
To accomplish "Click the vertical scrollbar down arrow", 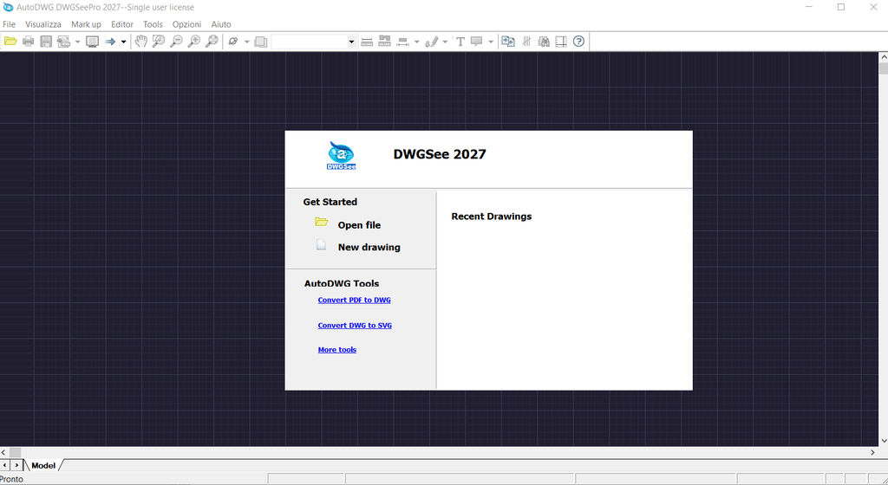I will (884, 441).
